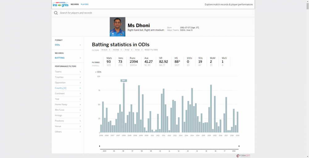The height and width of the screenshot is (158, 309).
Task: Click the ODIs legend dot above chart
Action: [96, 72]
